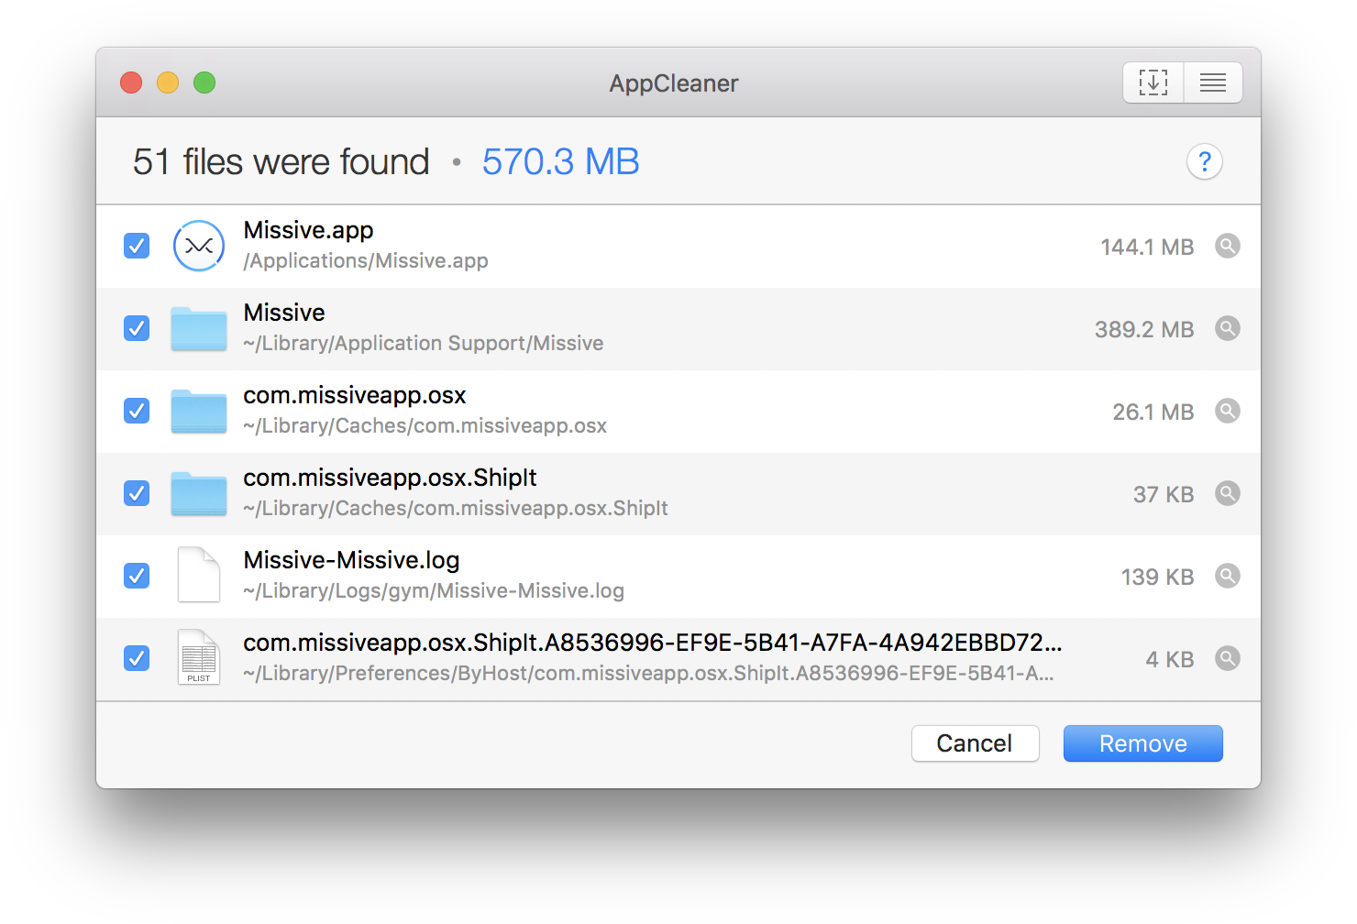1357x924 pixels.
Task: Click the blue folder icon for Missive
Action: pos(198,328)
